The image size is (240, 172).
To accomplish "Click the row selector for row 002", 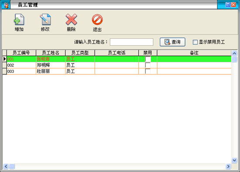I will point(5,65).
